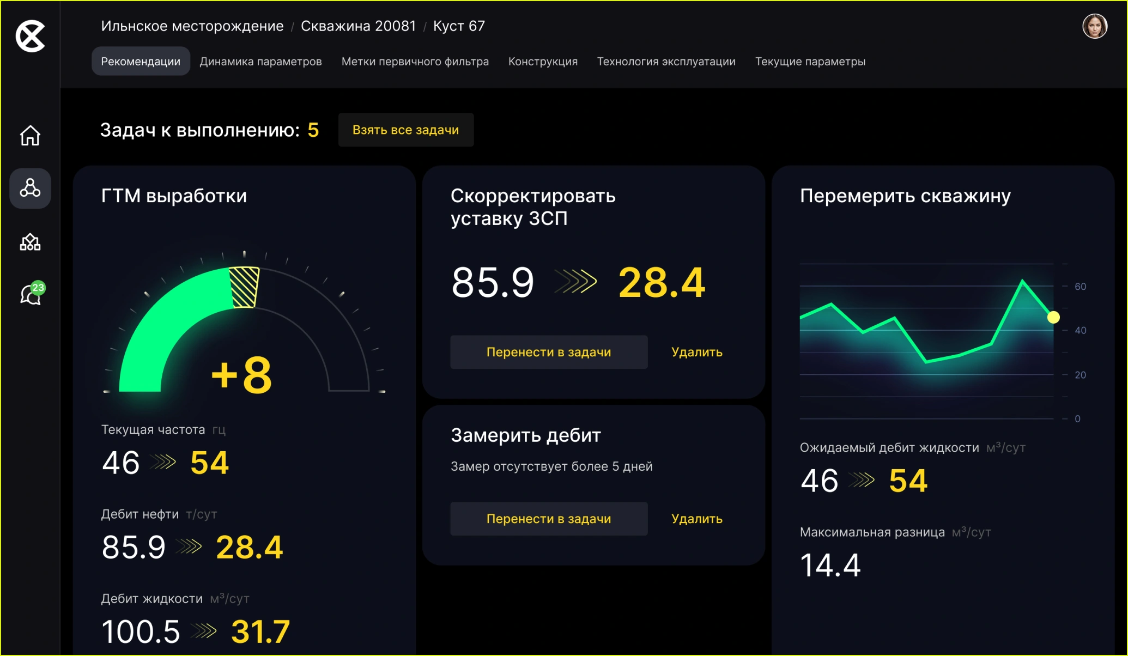Viewport: 1128px width, 656px height.
Task: Open the Метки первичного фильтра tab
Action: pos(415,61)
